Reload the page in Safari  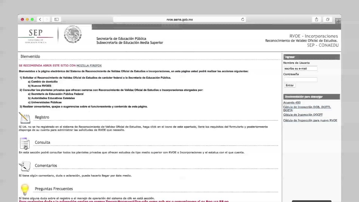tap(243, 19)
